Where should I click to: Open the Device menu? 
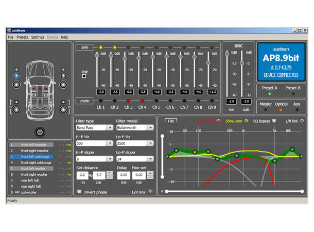point(53,37)
